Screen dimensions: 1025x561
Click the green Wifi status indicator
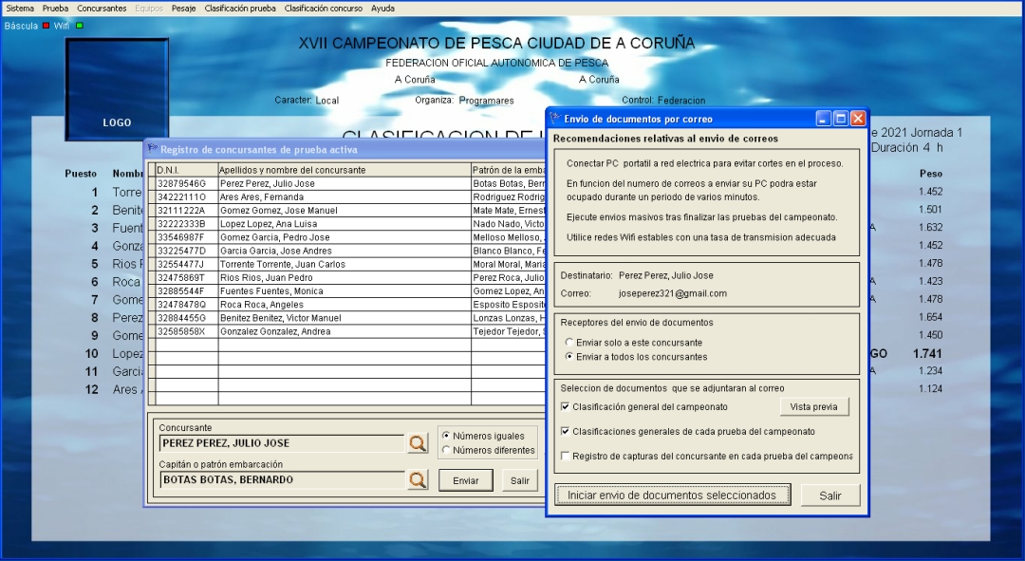tap(79, 26)
